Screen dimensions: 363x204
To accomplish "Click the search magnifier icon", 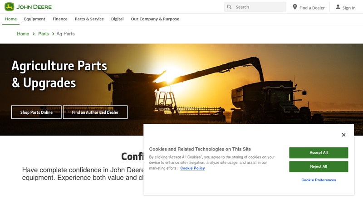I will point(229,7).
